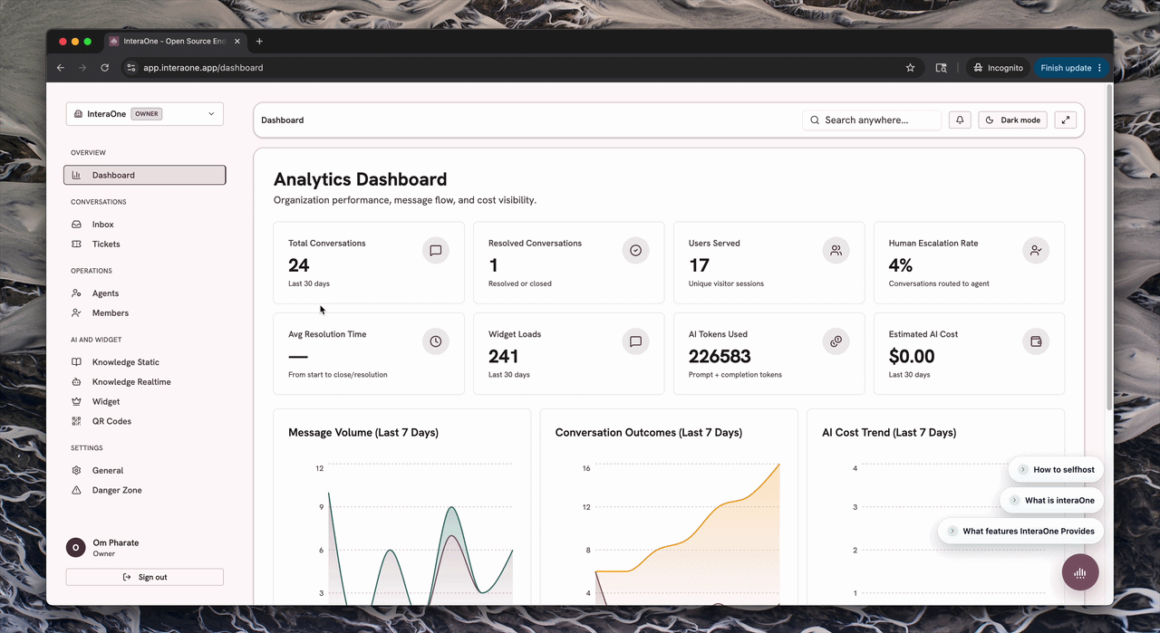This screenshot has width=1160, height=633.
Task: Click the Analytics Dashboard title
Action: click(x=361, y=179)
